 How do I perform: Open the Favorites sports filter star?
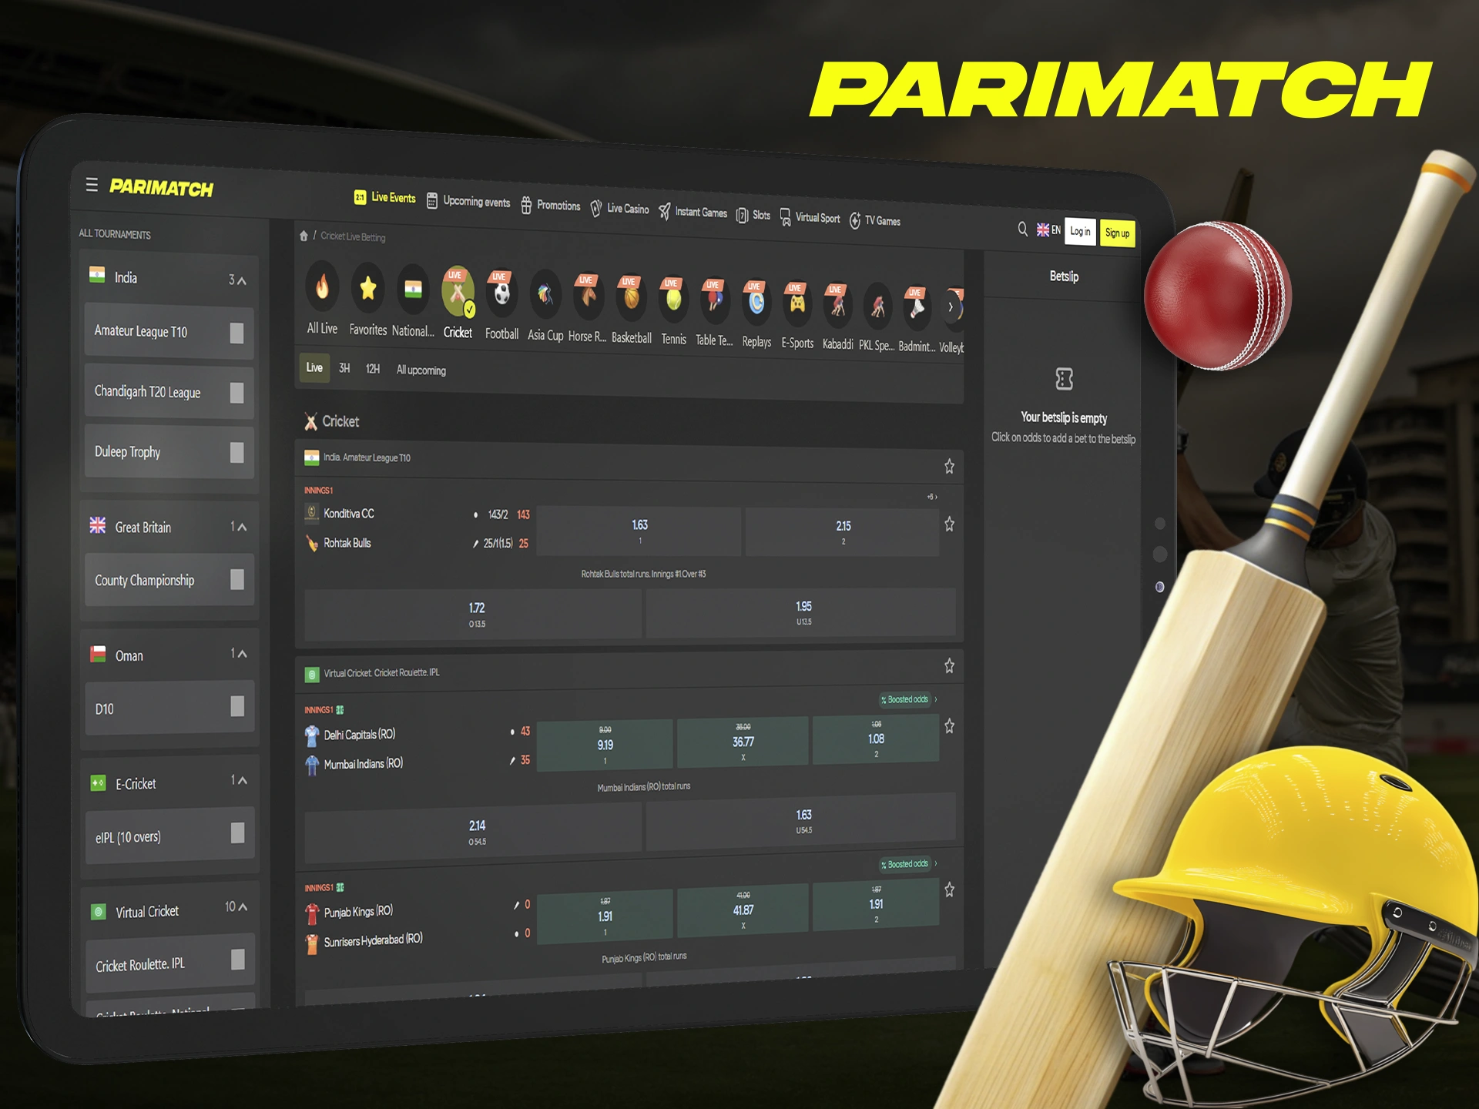367,286
